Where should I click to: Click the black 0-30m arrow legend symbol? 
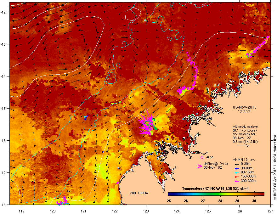(x=237, y=164)
